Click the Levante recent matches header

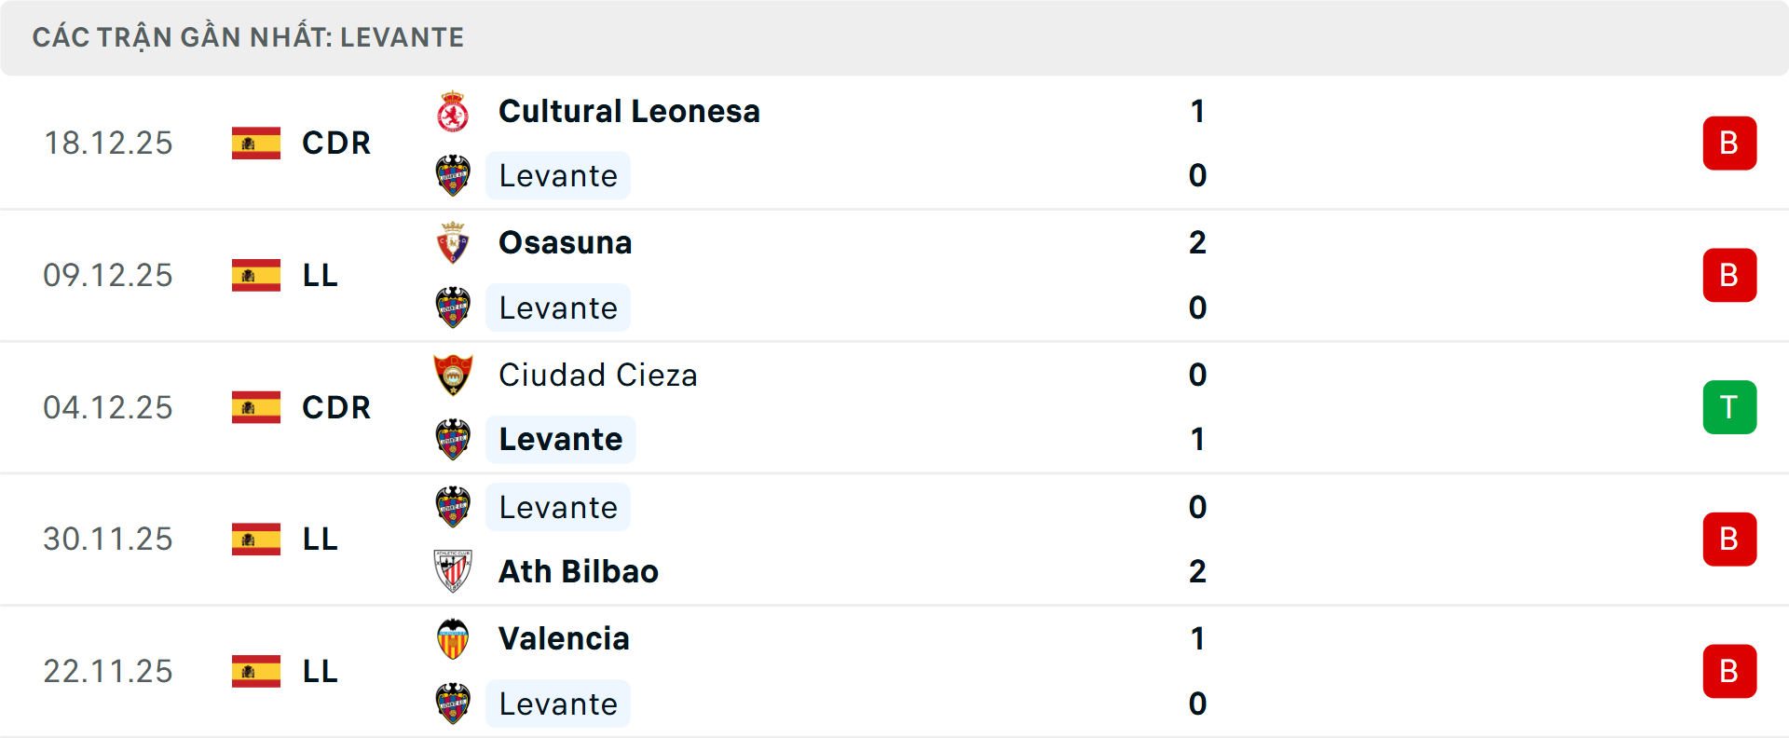click(x=248, y=37)
